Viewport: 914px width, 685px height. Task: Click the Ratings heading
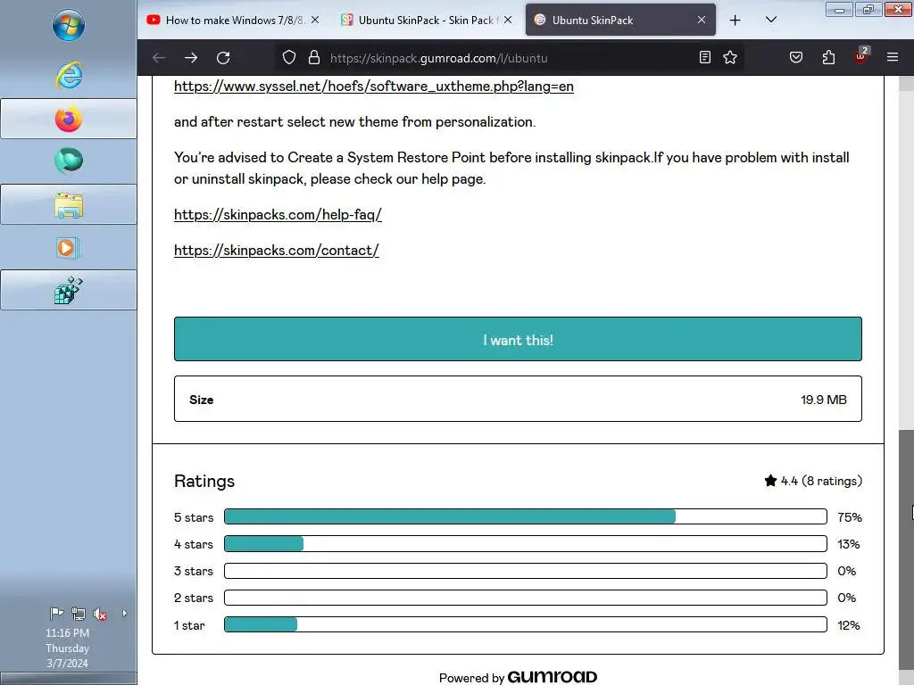click(x=204, y=481)
